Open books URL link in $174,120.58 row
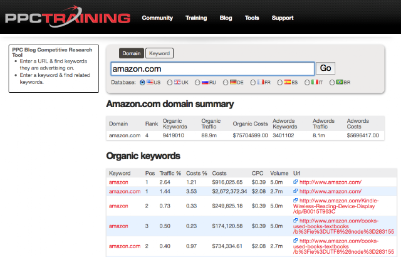Image resolution: width=401 pixels, height=257 pixels. [343, 226]
